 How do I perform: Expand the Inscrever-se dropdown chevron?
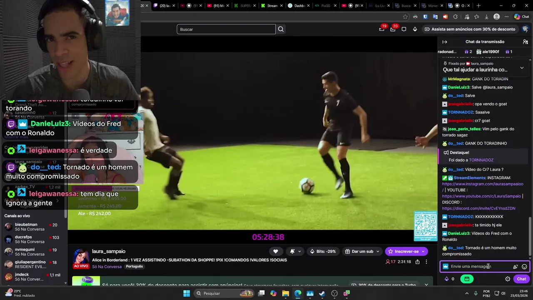[423, 251]
